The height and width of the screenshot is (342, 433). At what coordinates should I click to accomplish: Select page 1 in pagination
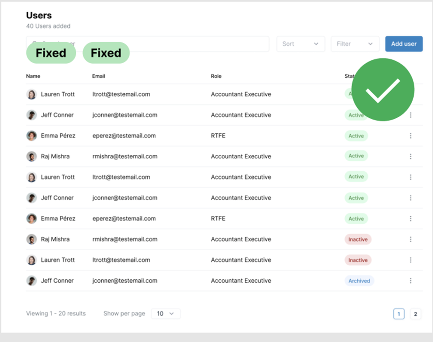[399, 314]
